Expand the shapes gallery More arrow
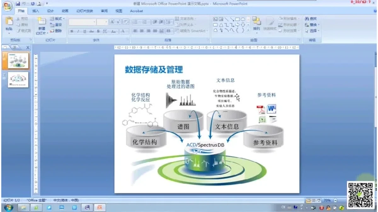 248,30
